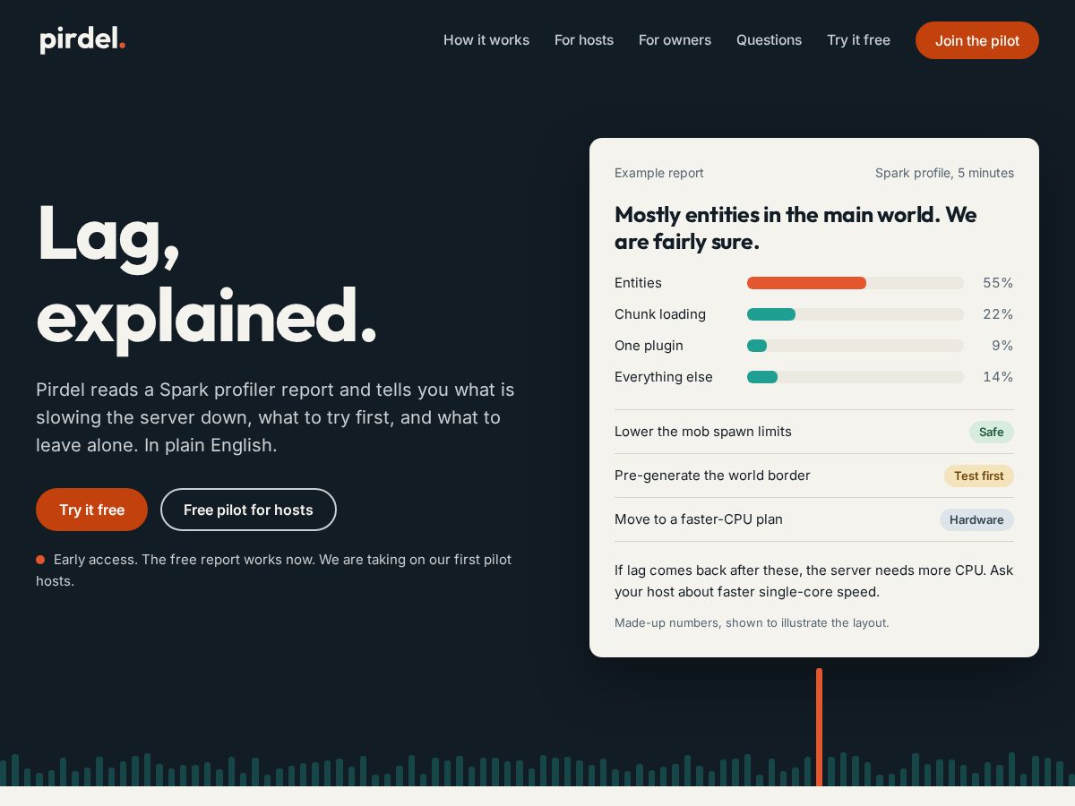The image size is (1075, 806).
Task: Click the 'Entities' row label
Action: tap(638, 283)
